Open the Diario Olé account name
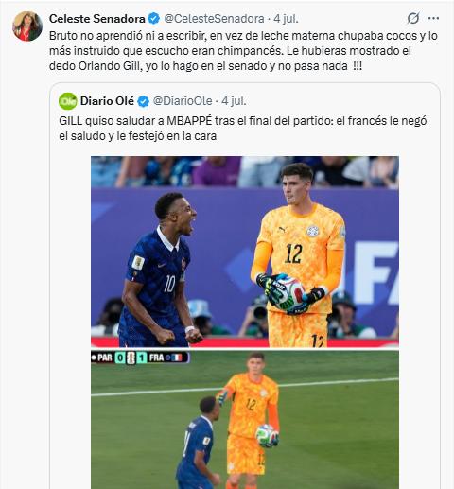 pos(107,101)
